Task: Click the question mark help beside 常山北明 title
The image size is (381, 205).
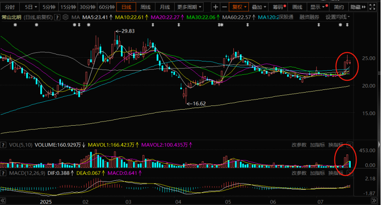Action: 57,17
